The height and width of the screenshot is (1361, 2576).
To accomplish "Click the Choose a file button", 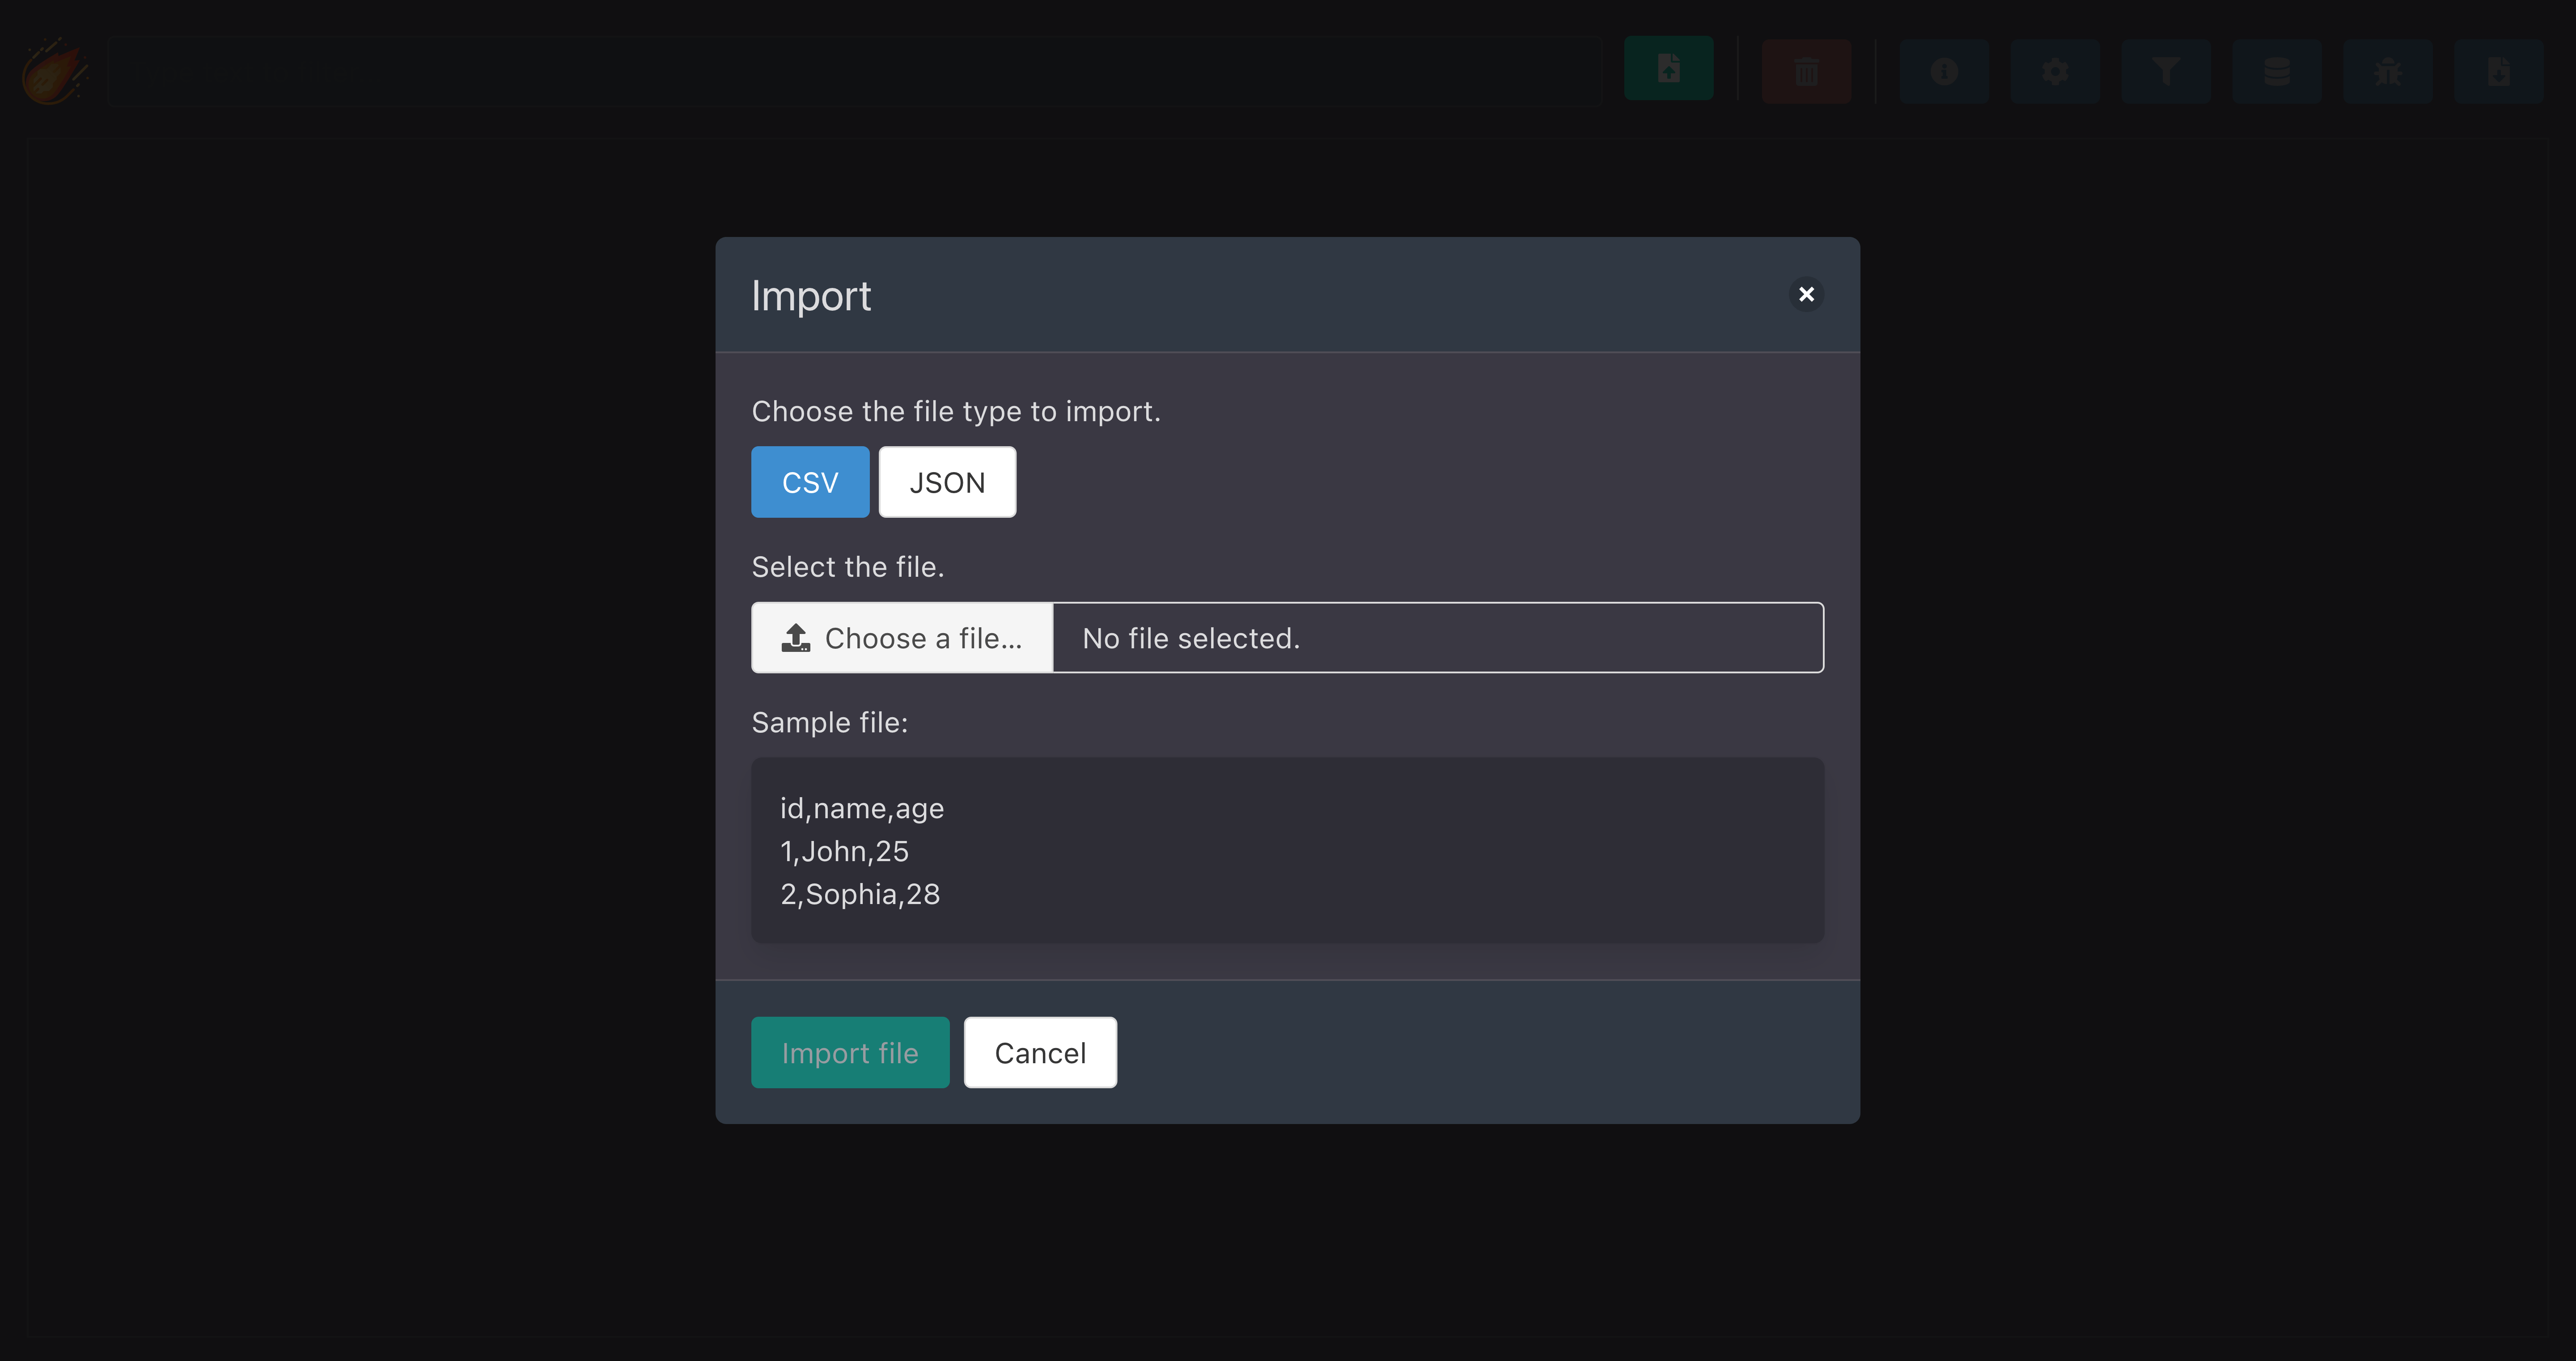I will pyautogui.click(x=902, y=638).
